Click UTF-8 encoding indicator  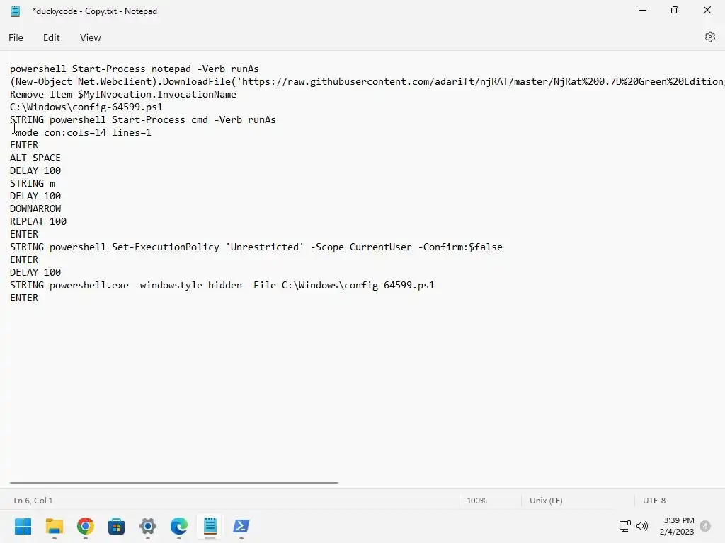click(x=654, y=501)
